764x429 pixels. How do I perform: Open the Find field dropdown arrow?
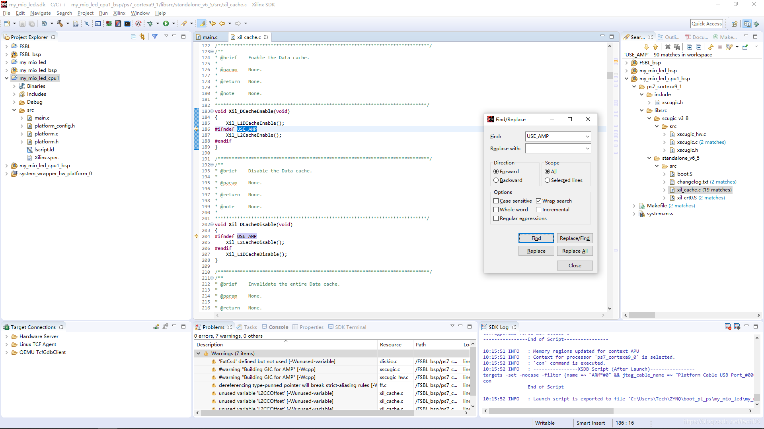(x=587, y=136)
